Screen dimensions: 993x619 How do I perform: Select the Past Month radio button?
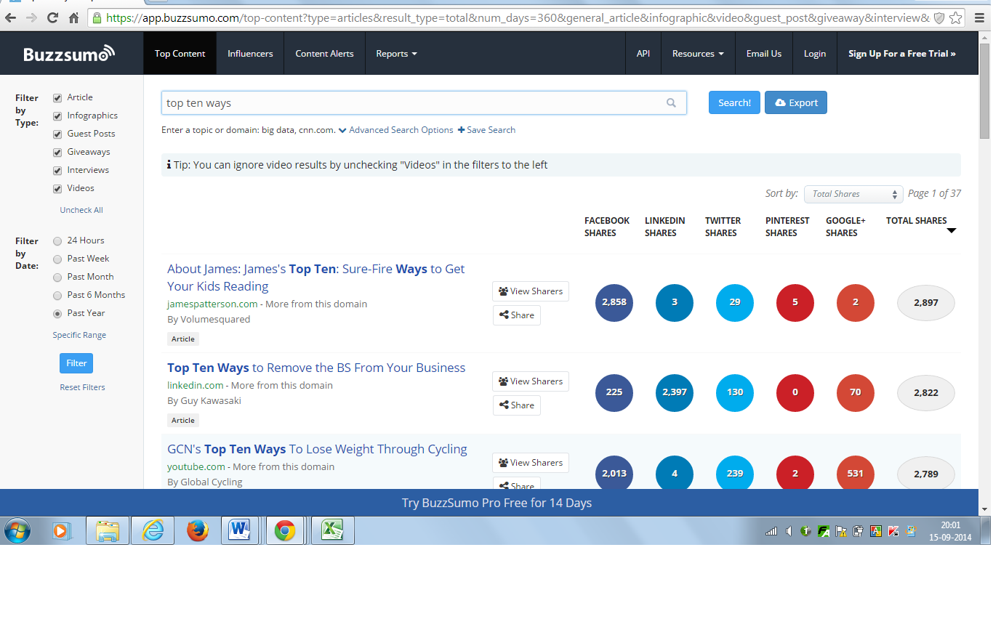coord(57,277)
